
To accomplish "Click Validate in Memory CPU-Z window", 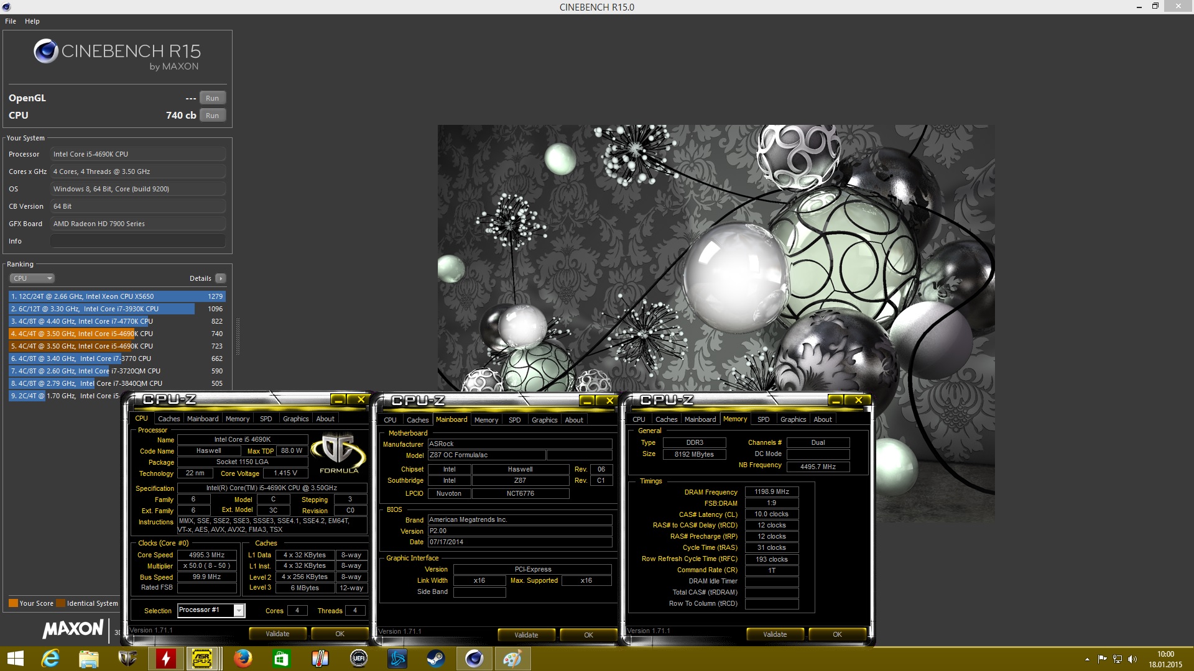I will coord(775,634).
